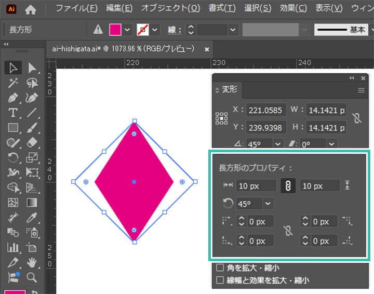Open the 基本 stroke profile dropdown
Viewport: 374px width, 294px height.
tap(371, 30)
